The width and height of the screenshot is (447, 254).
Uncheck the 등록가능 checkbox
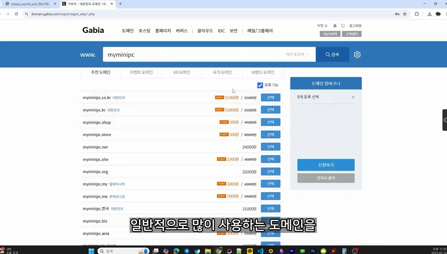coord(260,85)
